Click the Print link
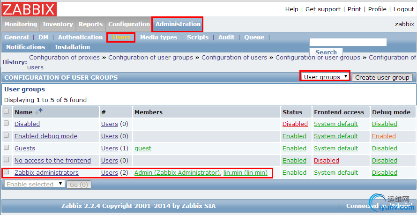 [x=354, y=9]
